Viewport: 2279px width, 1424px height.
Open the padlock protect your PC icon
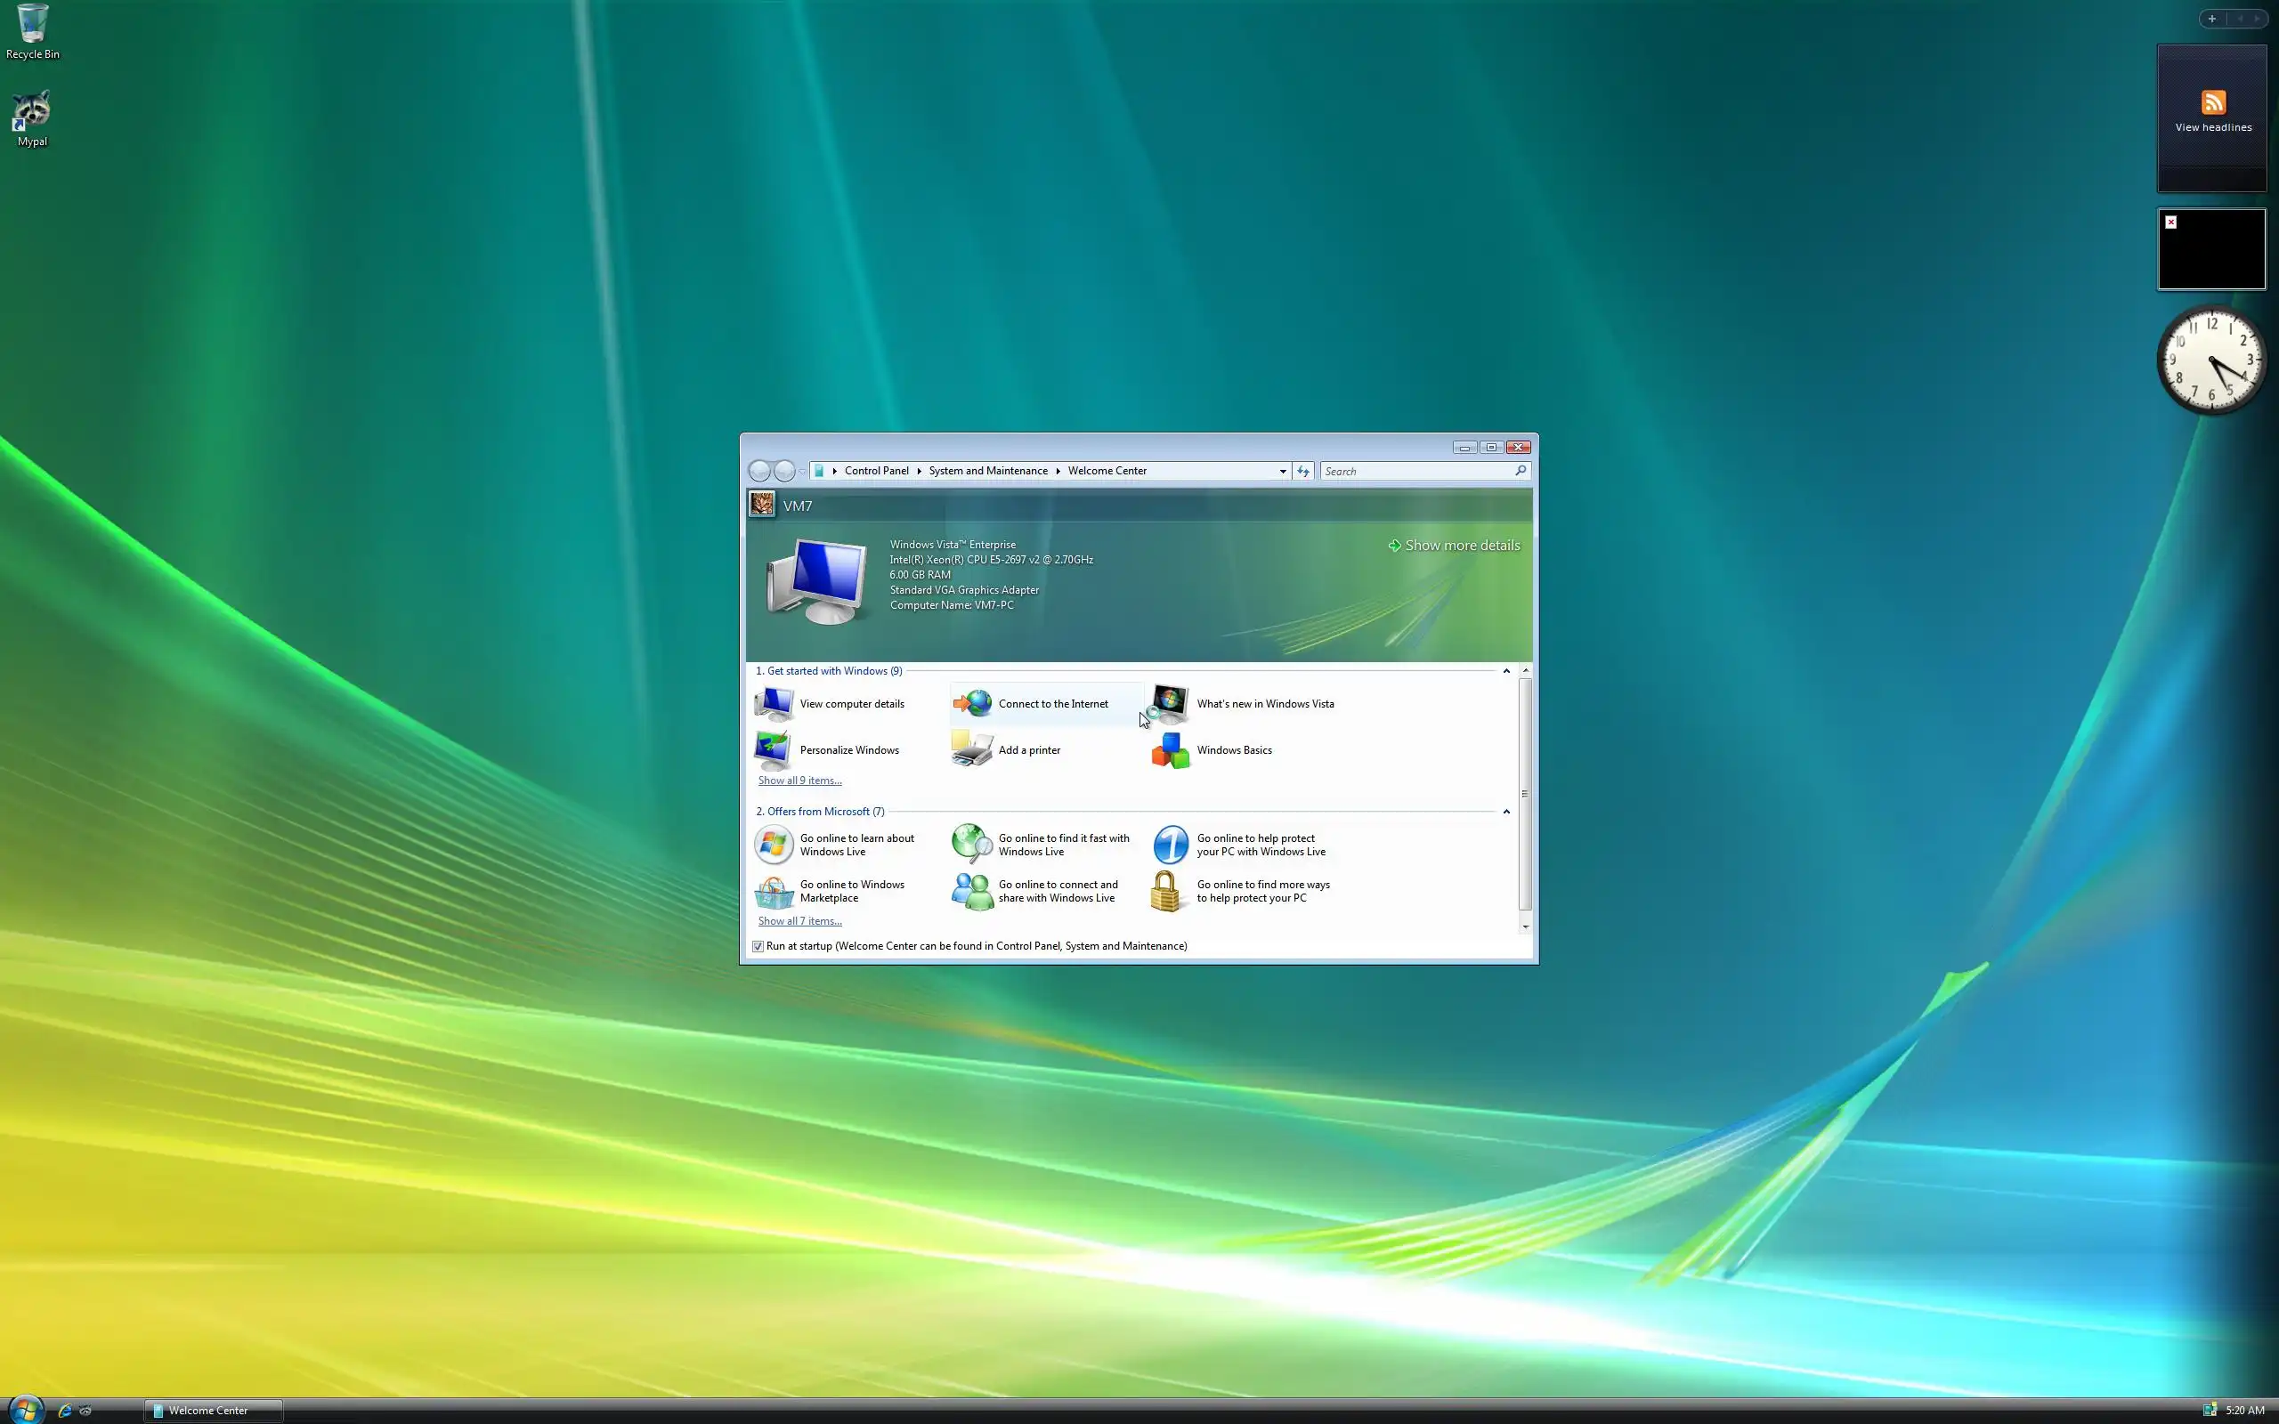[x=1166, y=891]
